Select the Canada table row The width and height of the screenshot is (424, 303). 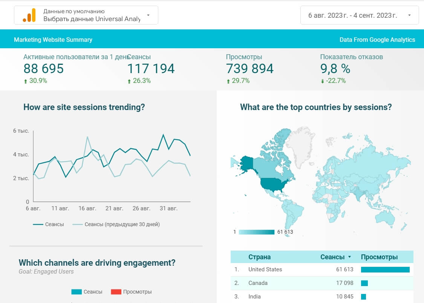click(x=322, y=283)
